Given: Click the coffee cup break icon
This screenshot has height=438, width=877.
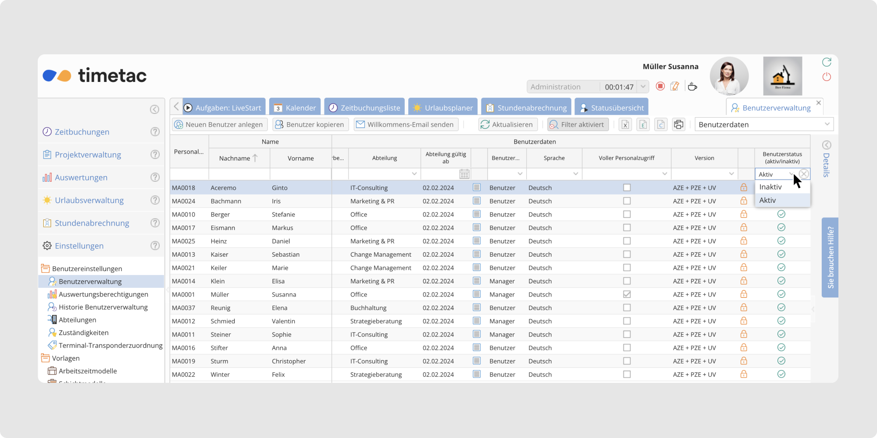Looking at the screenshot, I should [692, 86].
